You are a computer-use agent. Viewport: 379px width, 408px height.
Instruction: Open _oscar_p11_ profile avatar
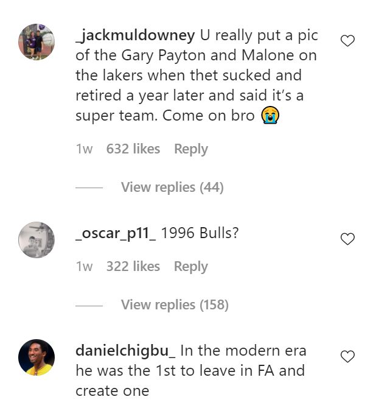(x=37, y=240)
